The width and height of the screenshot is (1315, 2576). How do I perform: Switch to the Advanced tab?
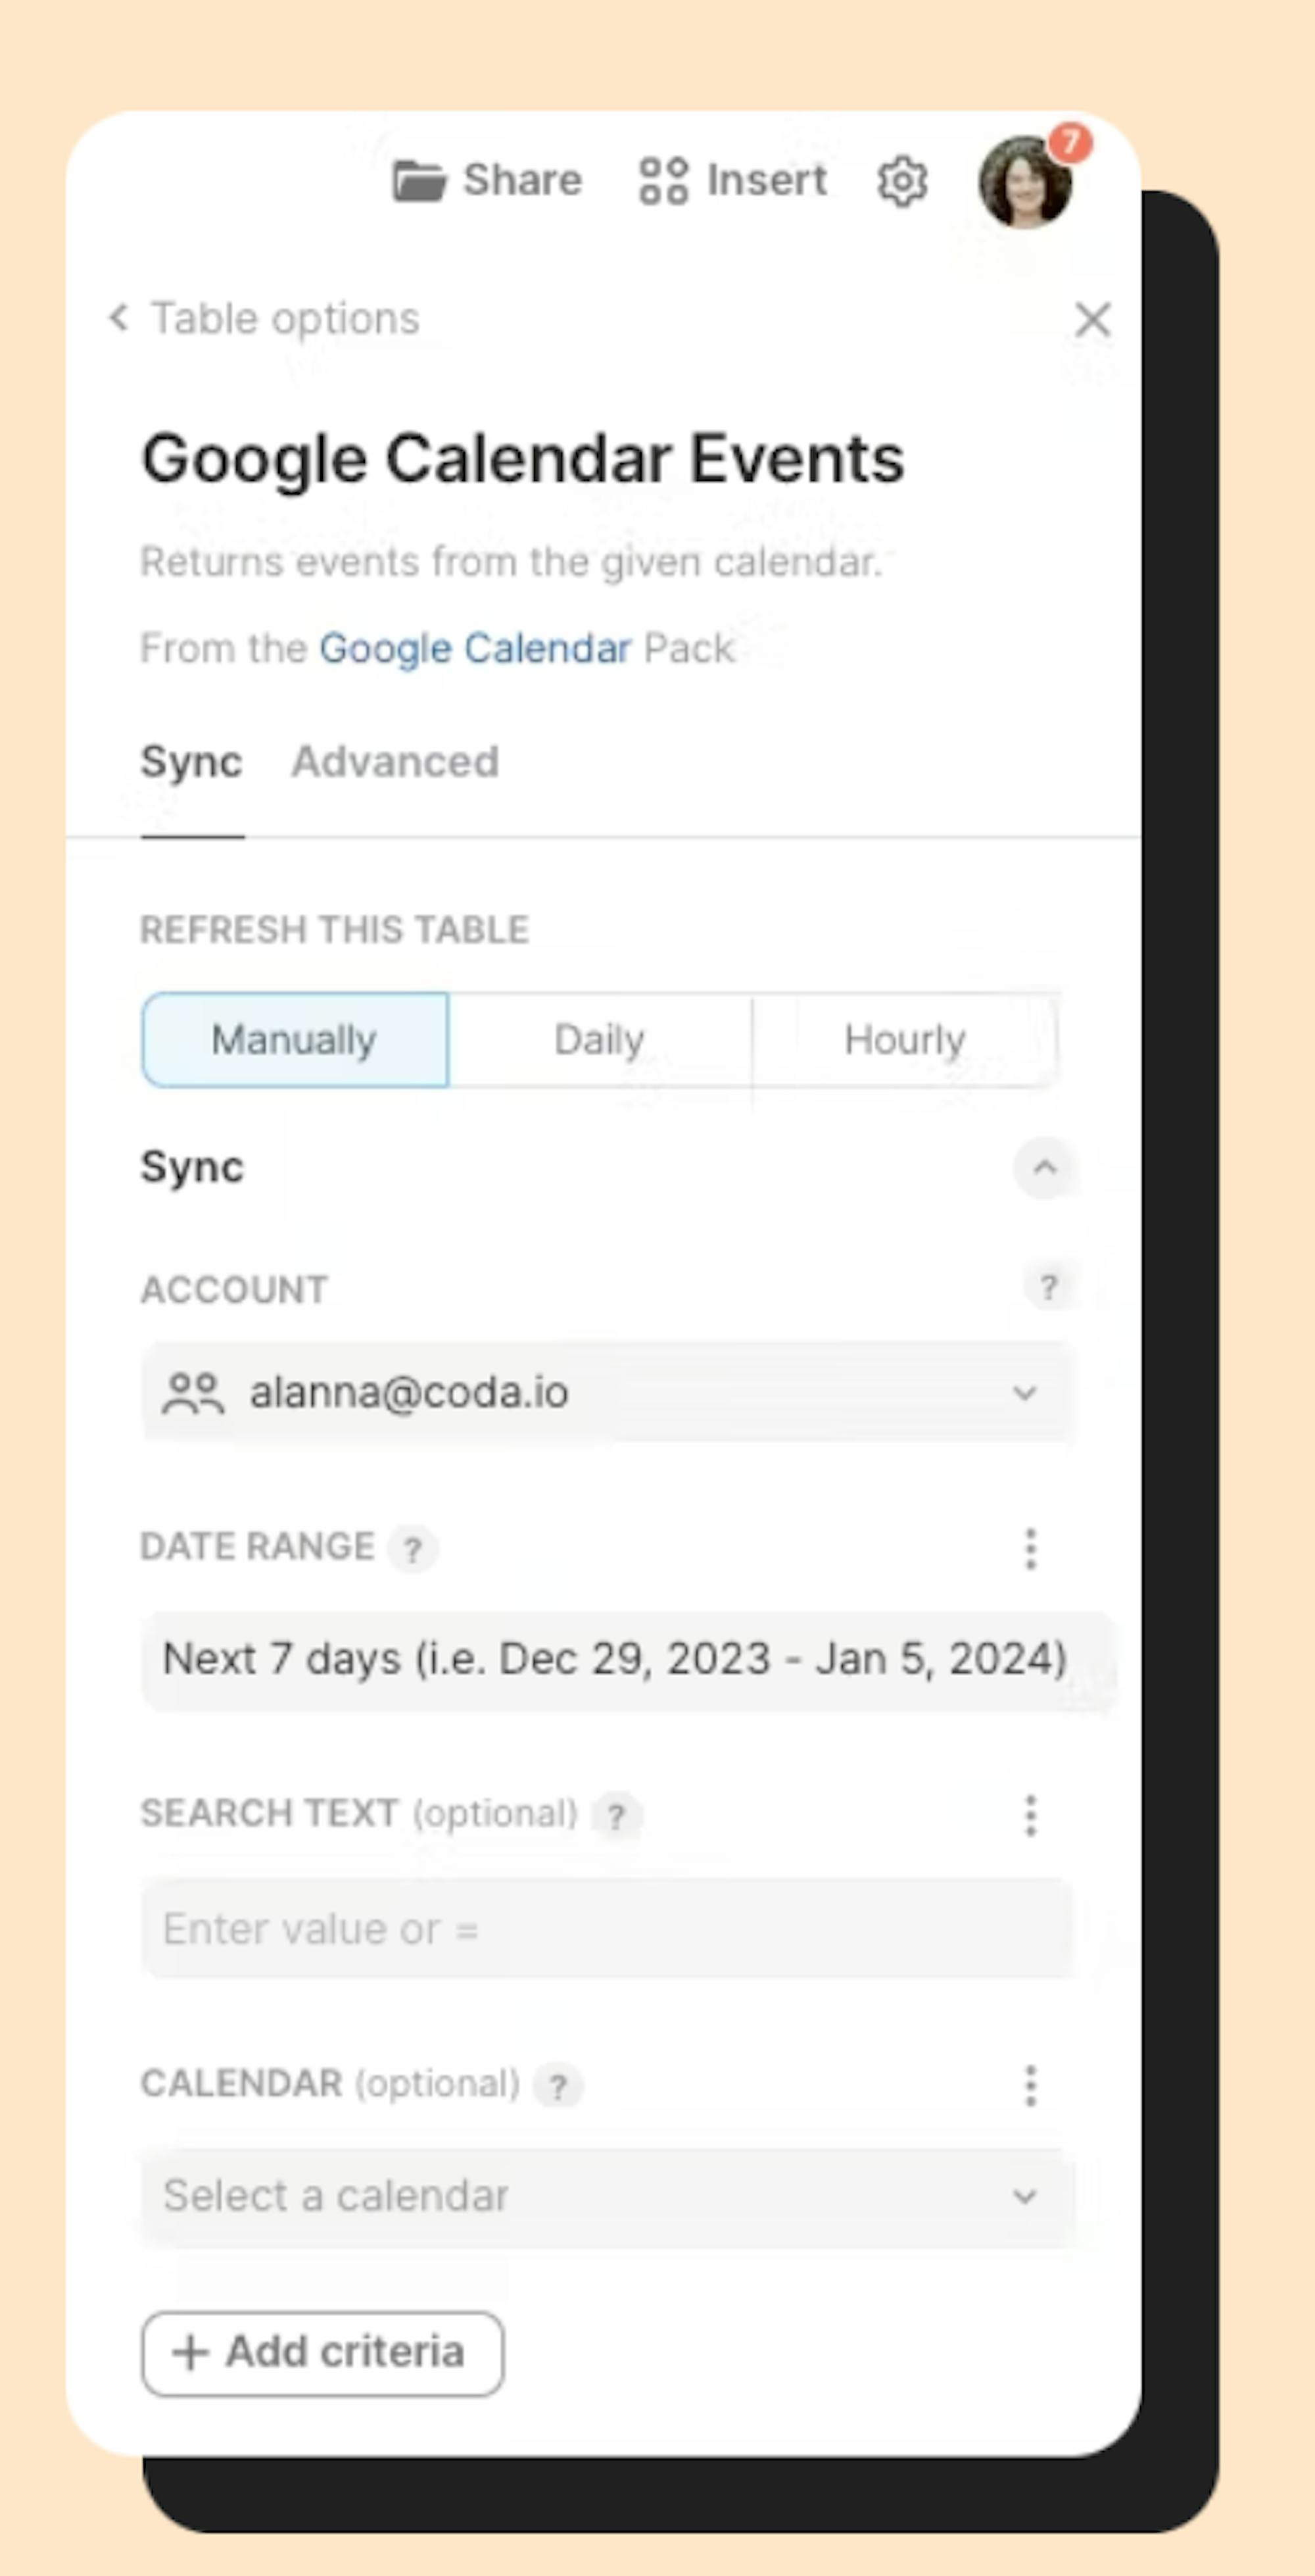coord(394,762)
